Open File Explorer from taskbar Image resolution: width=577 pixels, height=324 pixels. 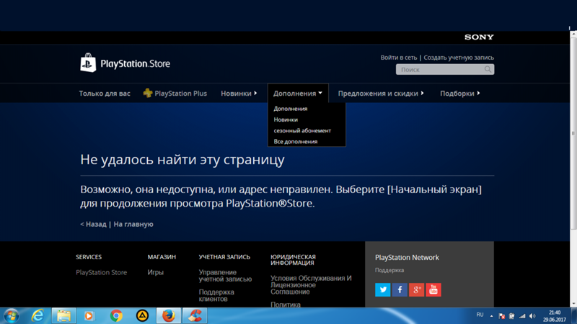[63, 316]
